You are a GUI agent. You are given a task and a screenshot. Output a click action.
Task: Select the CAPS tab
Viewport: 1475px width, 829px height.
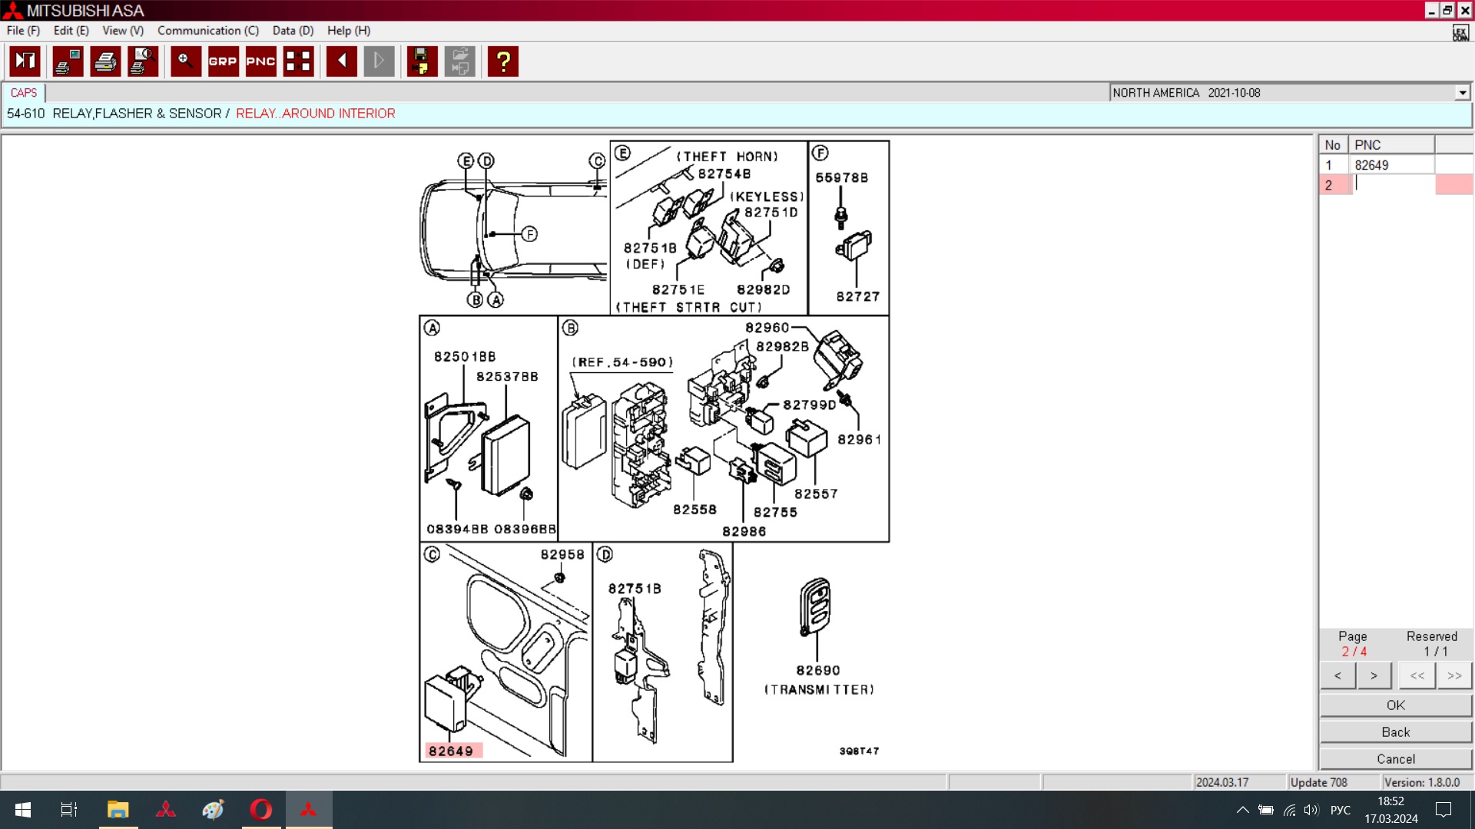tap(24, 93)
